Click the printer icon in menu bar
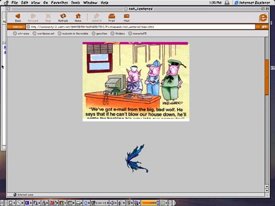The width and height of the screenshot is (275, 206). pyautogui.click(x=227, y=3)
